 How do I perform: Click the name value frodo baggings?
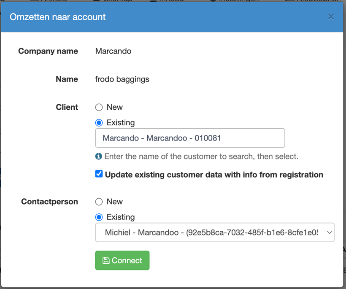[x=122, y=79]
